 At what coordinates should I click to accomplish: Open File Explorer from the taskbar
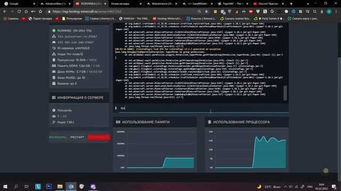(60, 186)
